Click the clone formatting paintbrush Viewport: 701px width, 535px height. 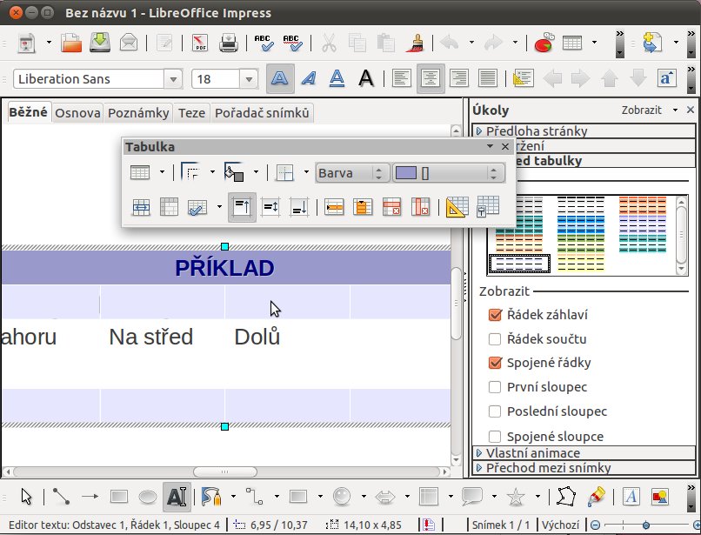click(415, 43)
